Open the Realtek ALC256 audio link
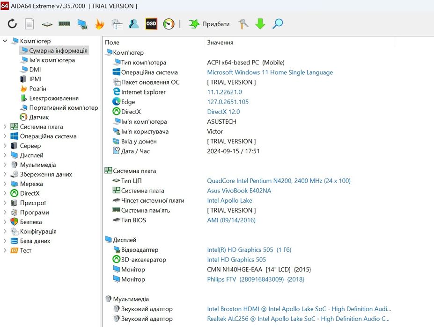 pos(298,319)
